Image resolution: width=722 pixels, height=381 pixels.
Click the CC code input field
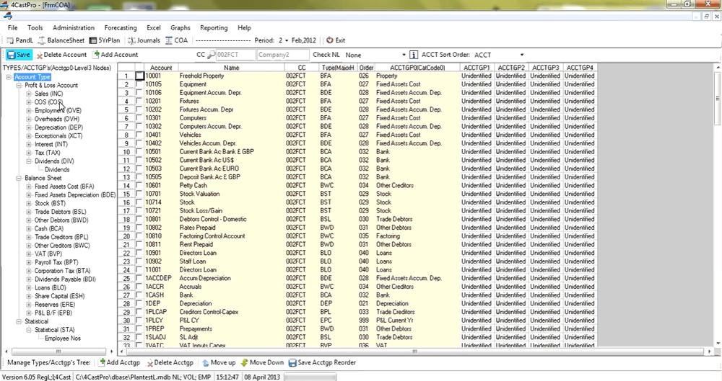(x=235, y=55)
